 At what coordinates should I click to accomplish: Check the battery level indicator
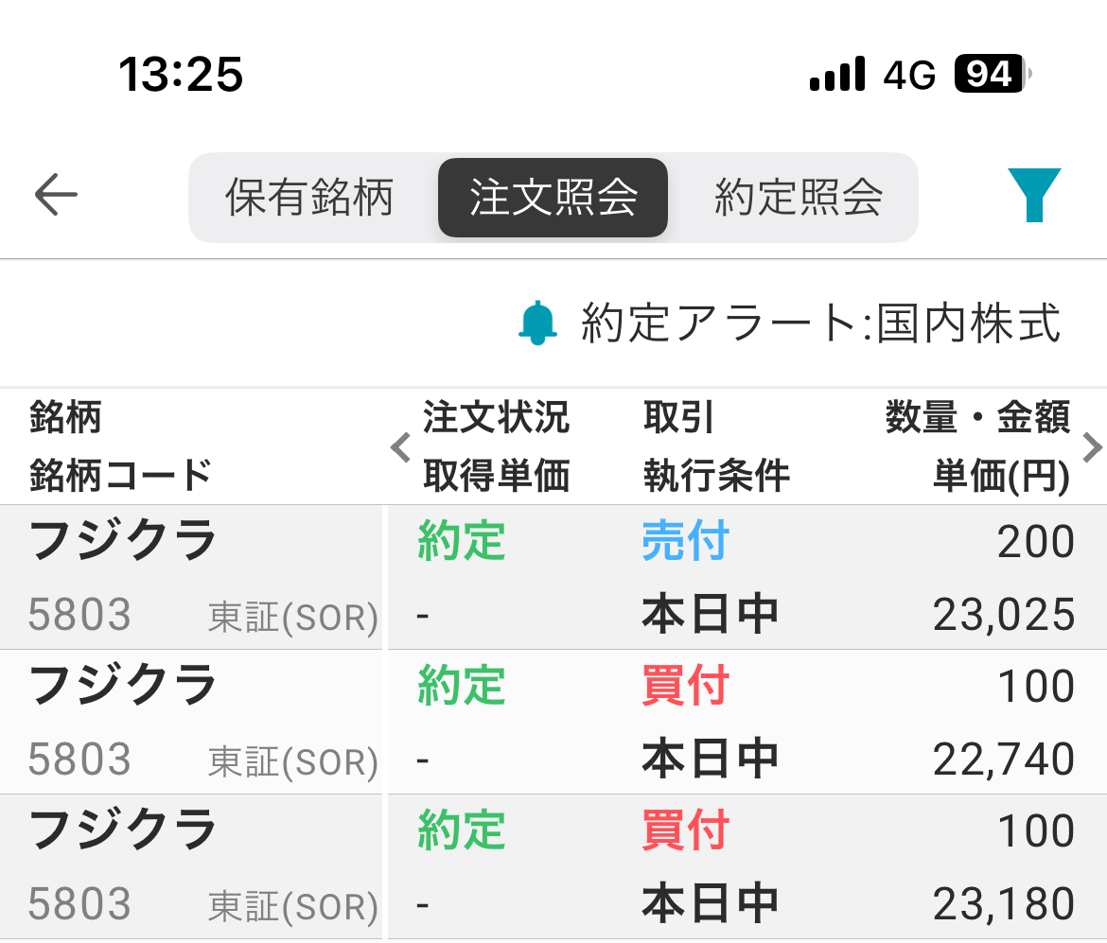(991, 74)
